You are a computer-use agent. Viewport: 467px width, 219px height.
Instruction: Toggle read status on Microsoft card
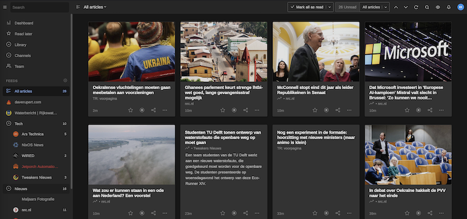pos(419,110)
